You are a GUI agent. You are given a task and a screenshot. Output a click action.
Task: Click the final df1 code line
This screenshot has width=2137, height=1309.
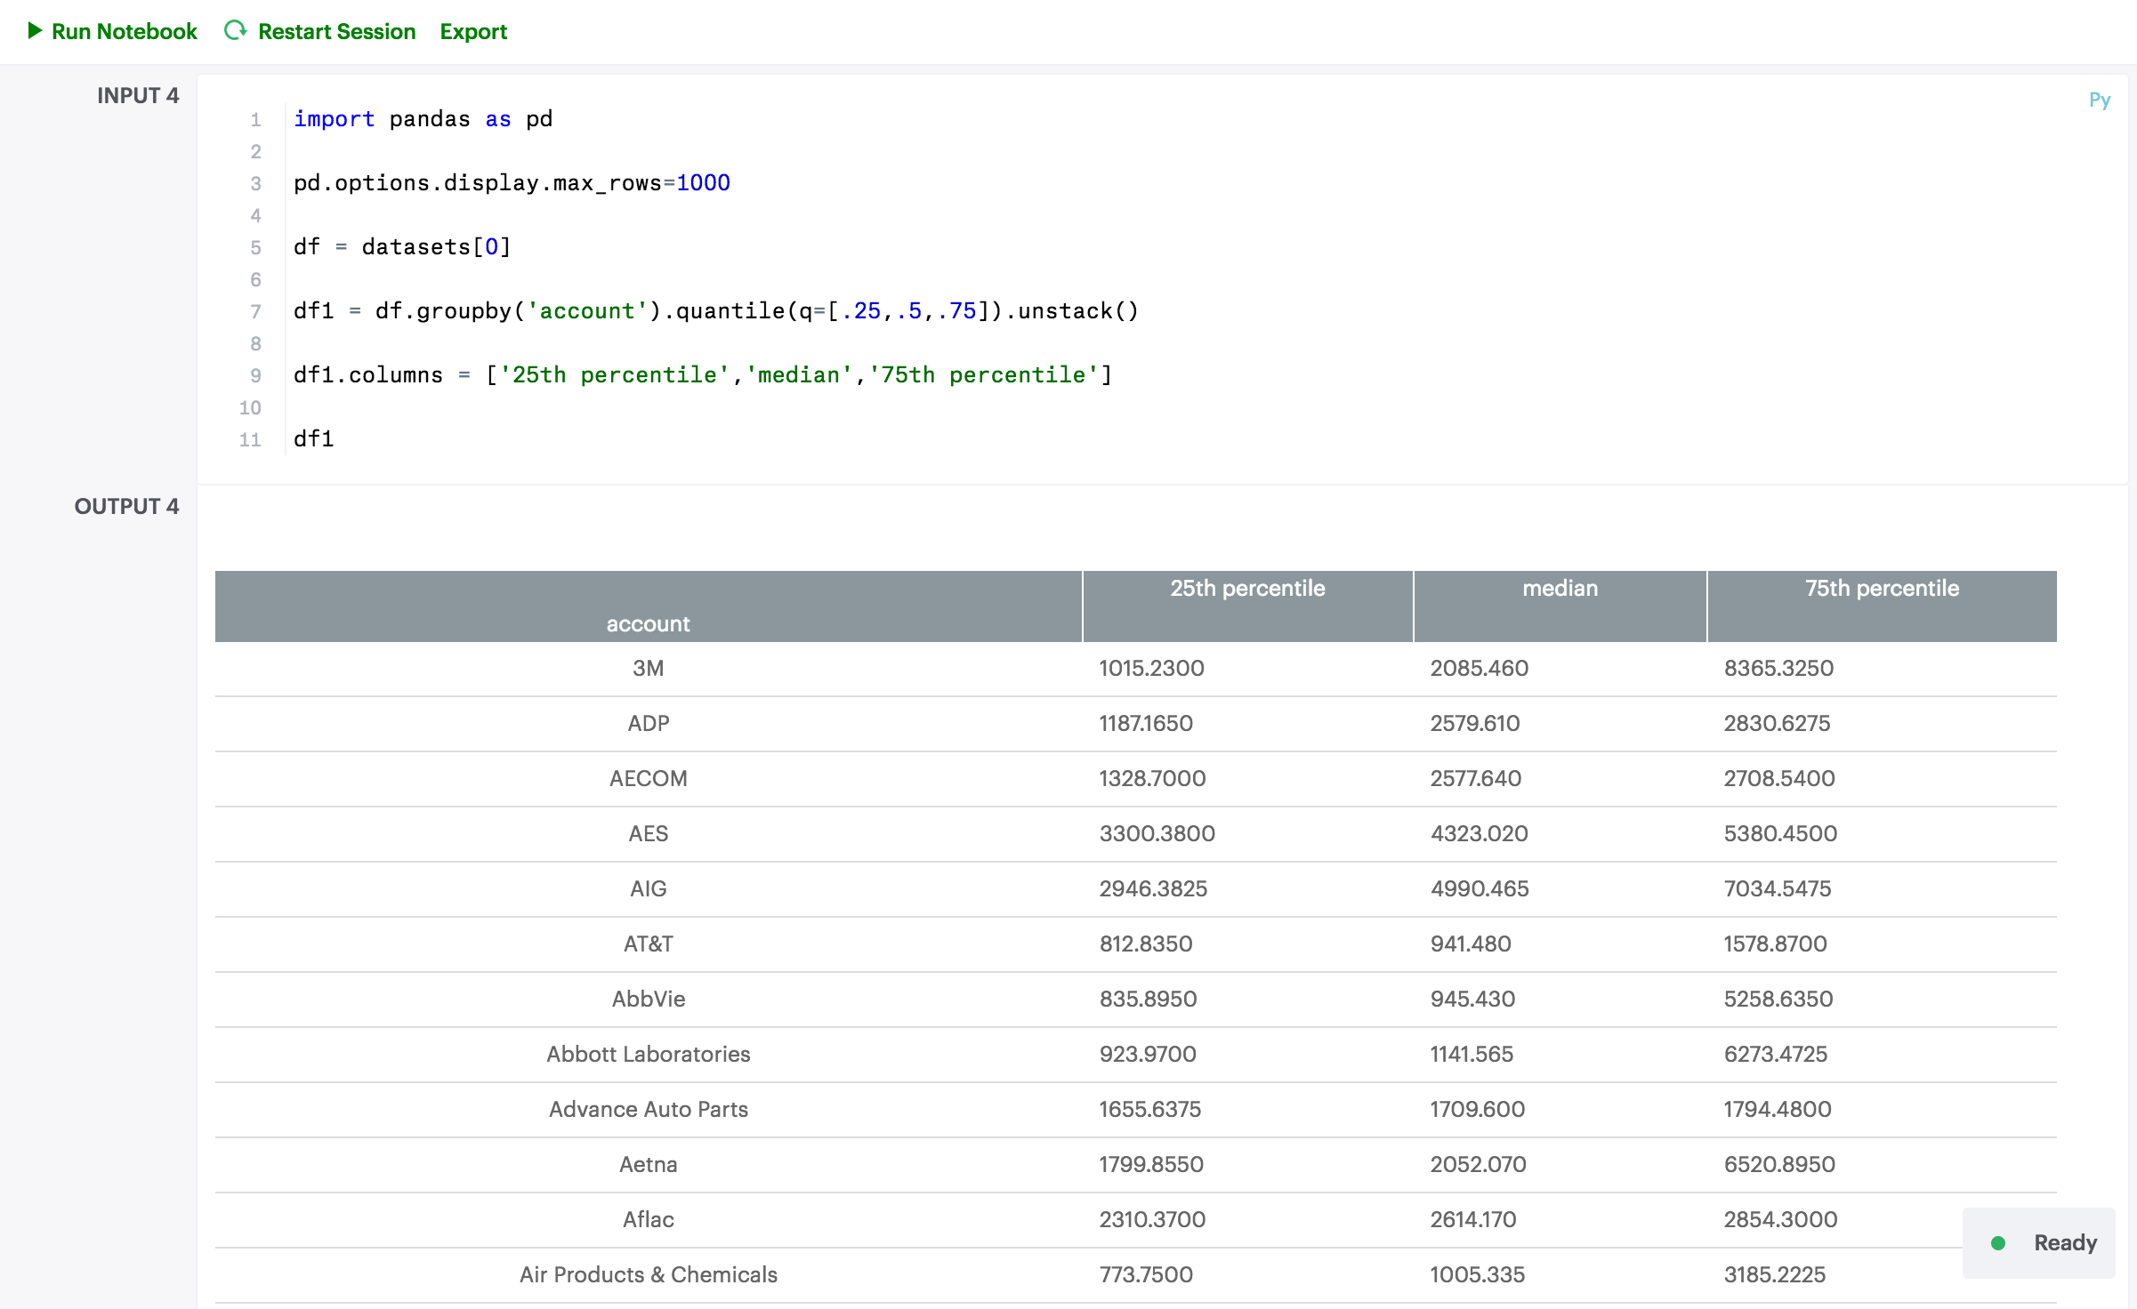coord(313,439)
